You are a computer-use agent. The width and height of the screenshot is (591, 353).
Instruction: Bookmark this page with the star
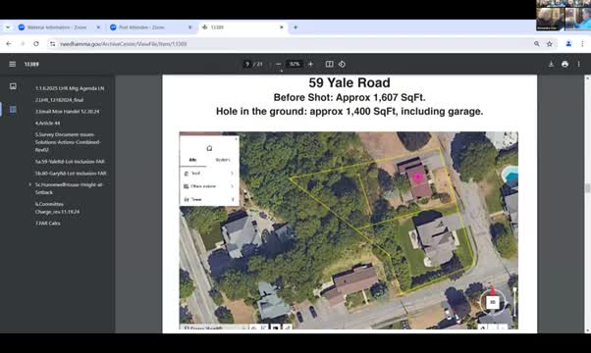pyautogui.click(x=550, y=44)
